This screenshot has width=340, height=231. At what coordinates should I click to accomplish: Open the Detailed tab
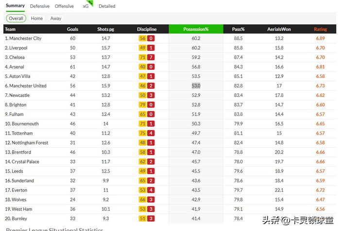[x=107, y=6]
